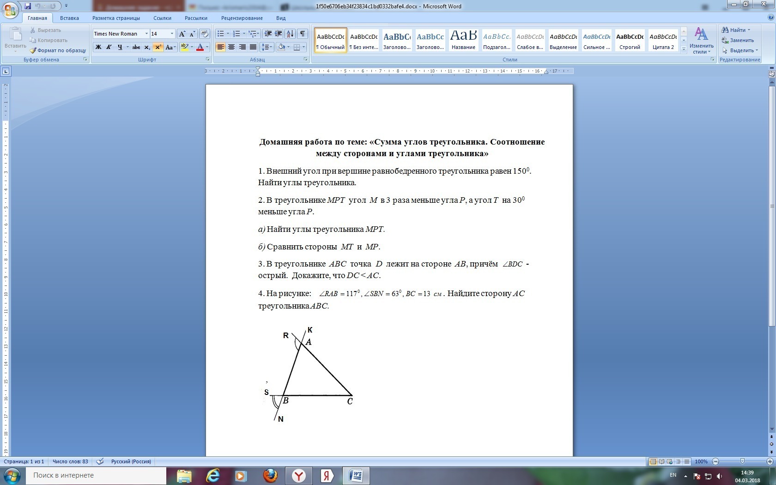Open the font family dropdown
The height and width of the screenshot is (485, 776).
coord(146,34)
